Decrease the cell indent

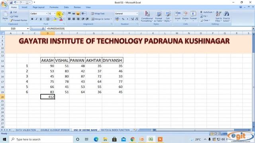(x=83, y=19)
